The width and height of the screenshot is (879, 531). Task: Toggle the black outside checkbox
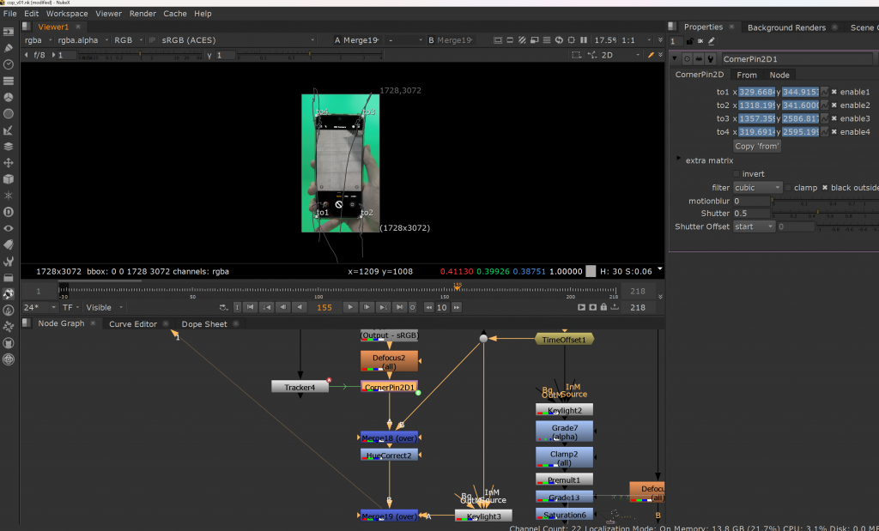coord(826,188)
